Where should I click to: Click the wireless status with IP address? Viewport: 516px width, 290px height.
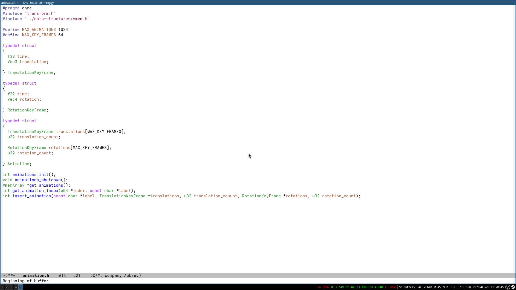point(357,287)
